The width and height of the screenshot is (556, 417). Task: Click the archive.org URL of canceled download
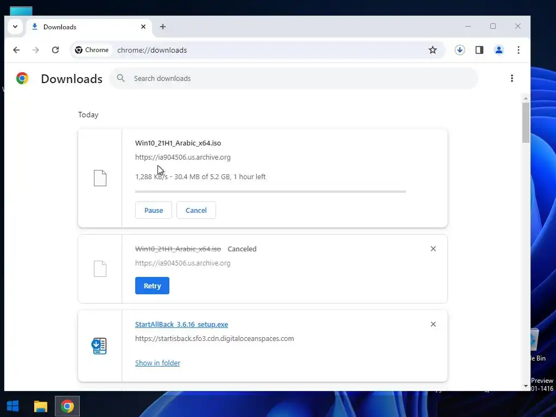click(182, 263)
